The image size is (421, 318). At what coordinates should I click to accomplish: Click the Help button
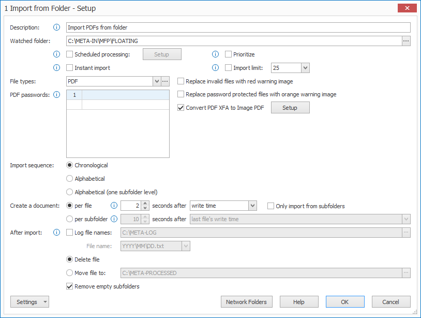tap(299, 302)
